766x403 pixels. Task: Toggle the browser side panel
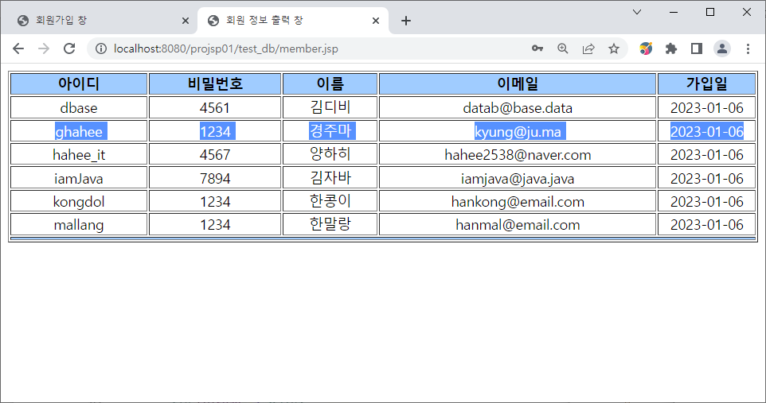coord(697,48)
